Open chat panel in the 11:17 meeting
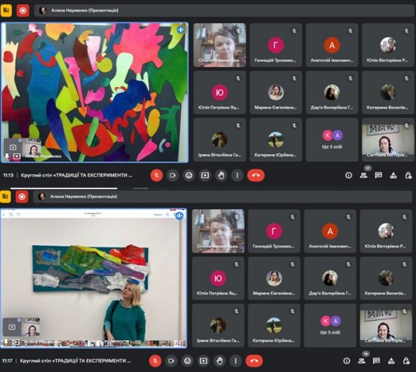 [x=376, y=361]
